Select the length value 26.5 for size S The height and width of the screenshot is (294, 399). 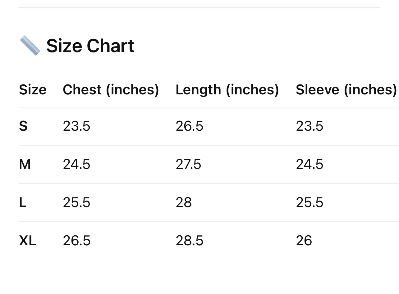tap(189, 126)
